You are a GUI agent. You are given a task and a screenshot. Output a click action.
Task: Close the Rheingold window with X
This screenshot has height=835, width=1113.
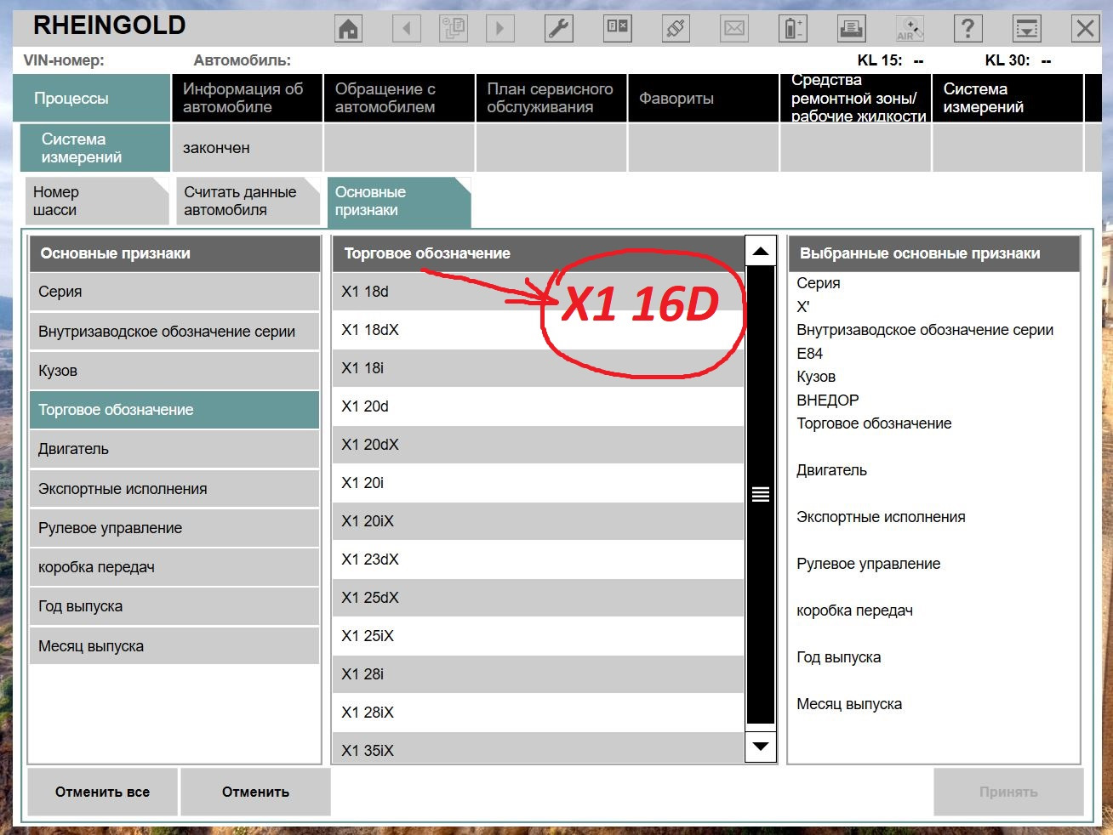click(1086, 29)
